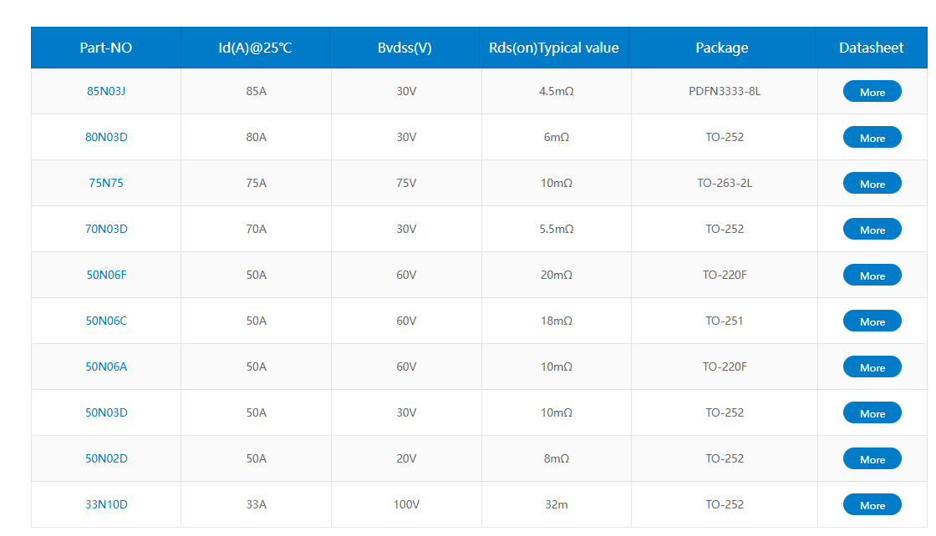Open the 75N75 part link

pyautogui.click(x=106, y=183)
